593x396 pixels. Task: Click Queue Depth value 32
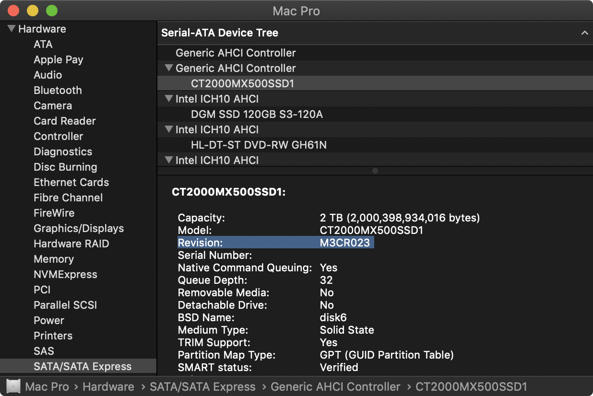coord(326,280)
